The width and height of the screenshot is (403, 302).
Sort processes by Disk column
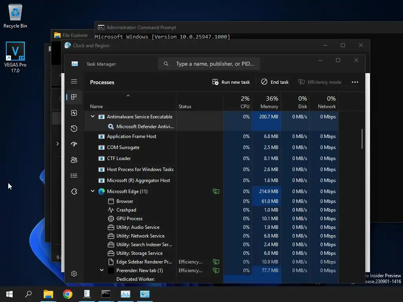point(295,102)
